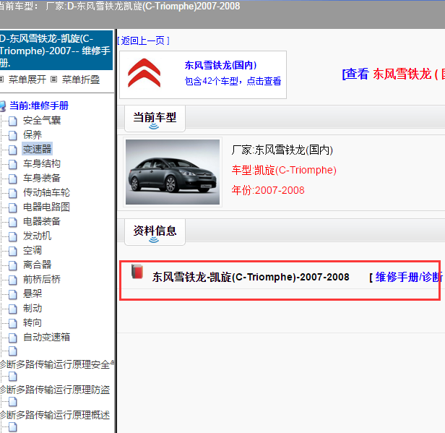Click the 当前:维修手册 root node icon
The height and width of the screenshot is (433, 445).
tap(3, 106)
